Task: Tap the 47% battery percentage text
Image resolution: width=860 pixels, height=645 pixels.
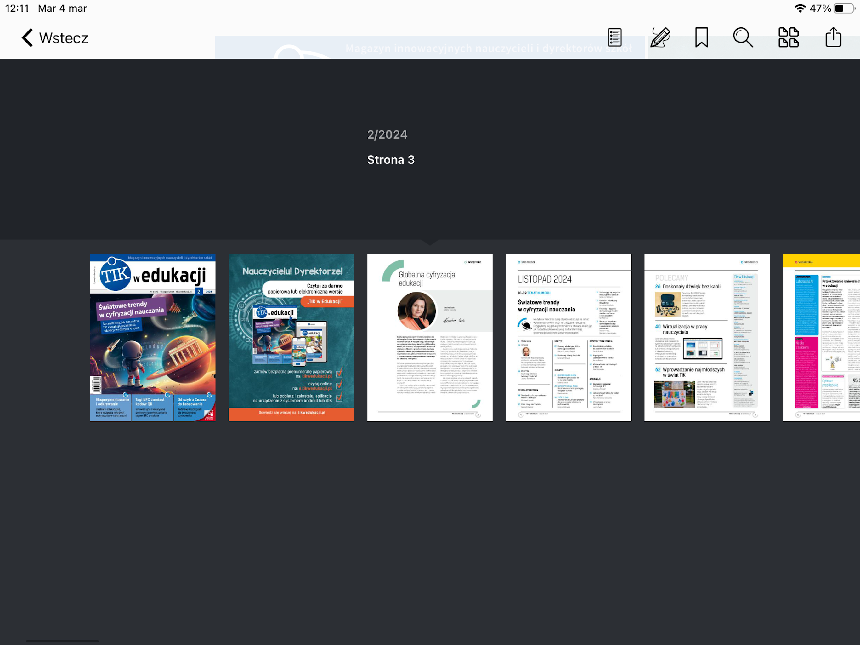Action: [x=820, y=8]
